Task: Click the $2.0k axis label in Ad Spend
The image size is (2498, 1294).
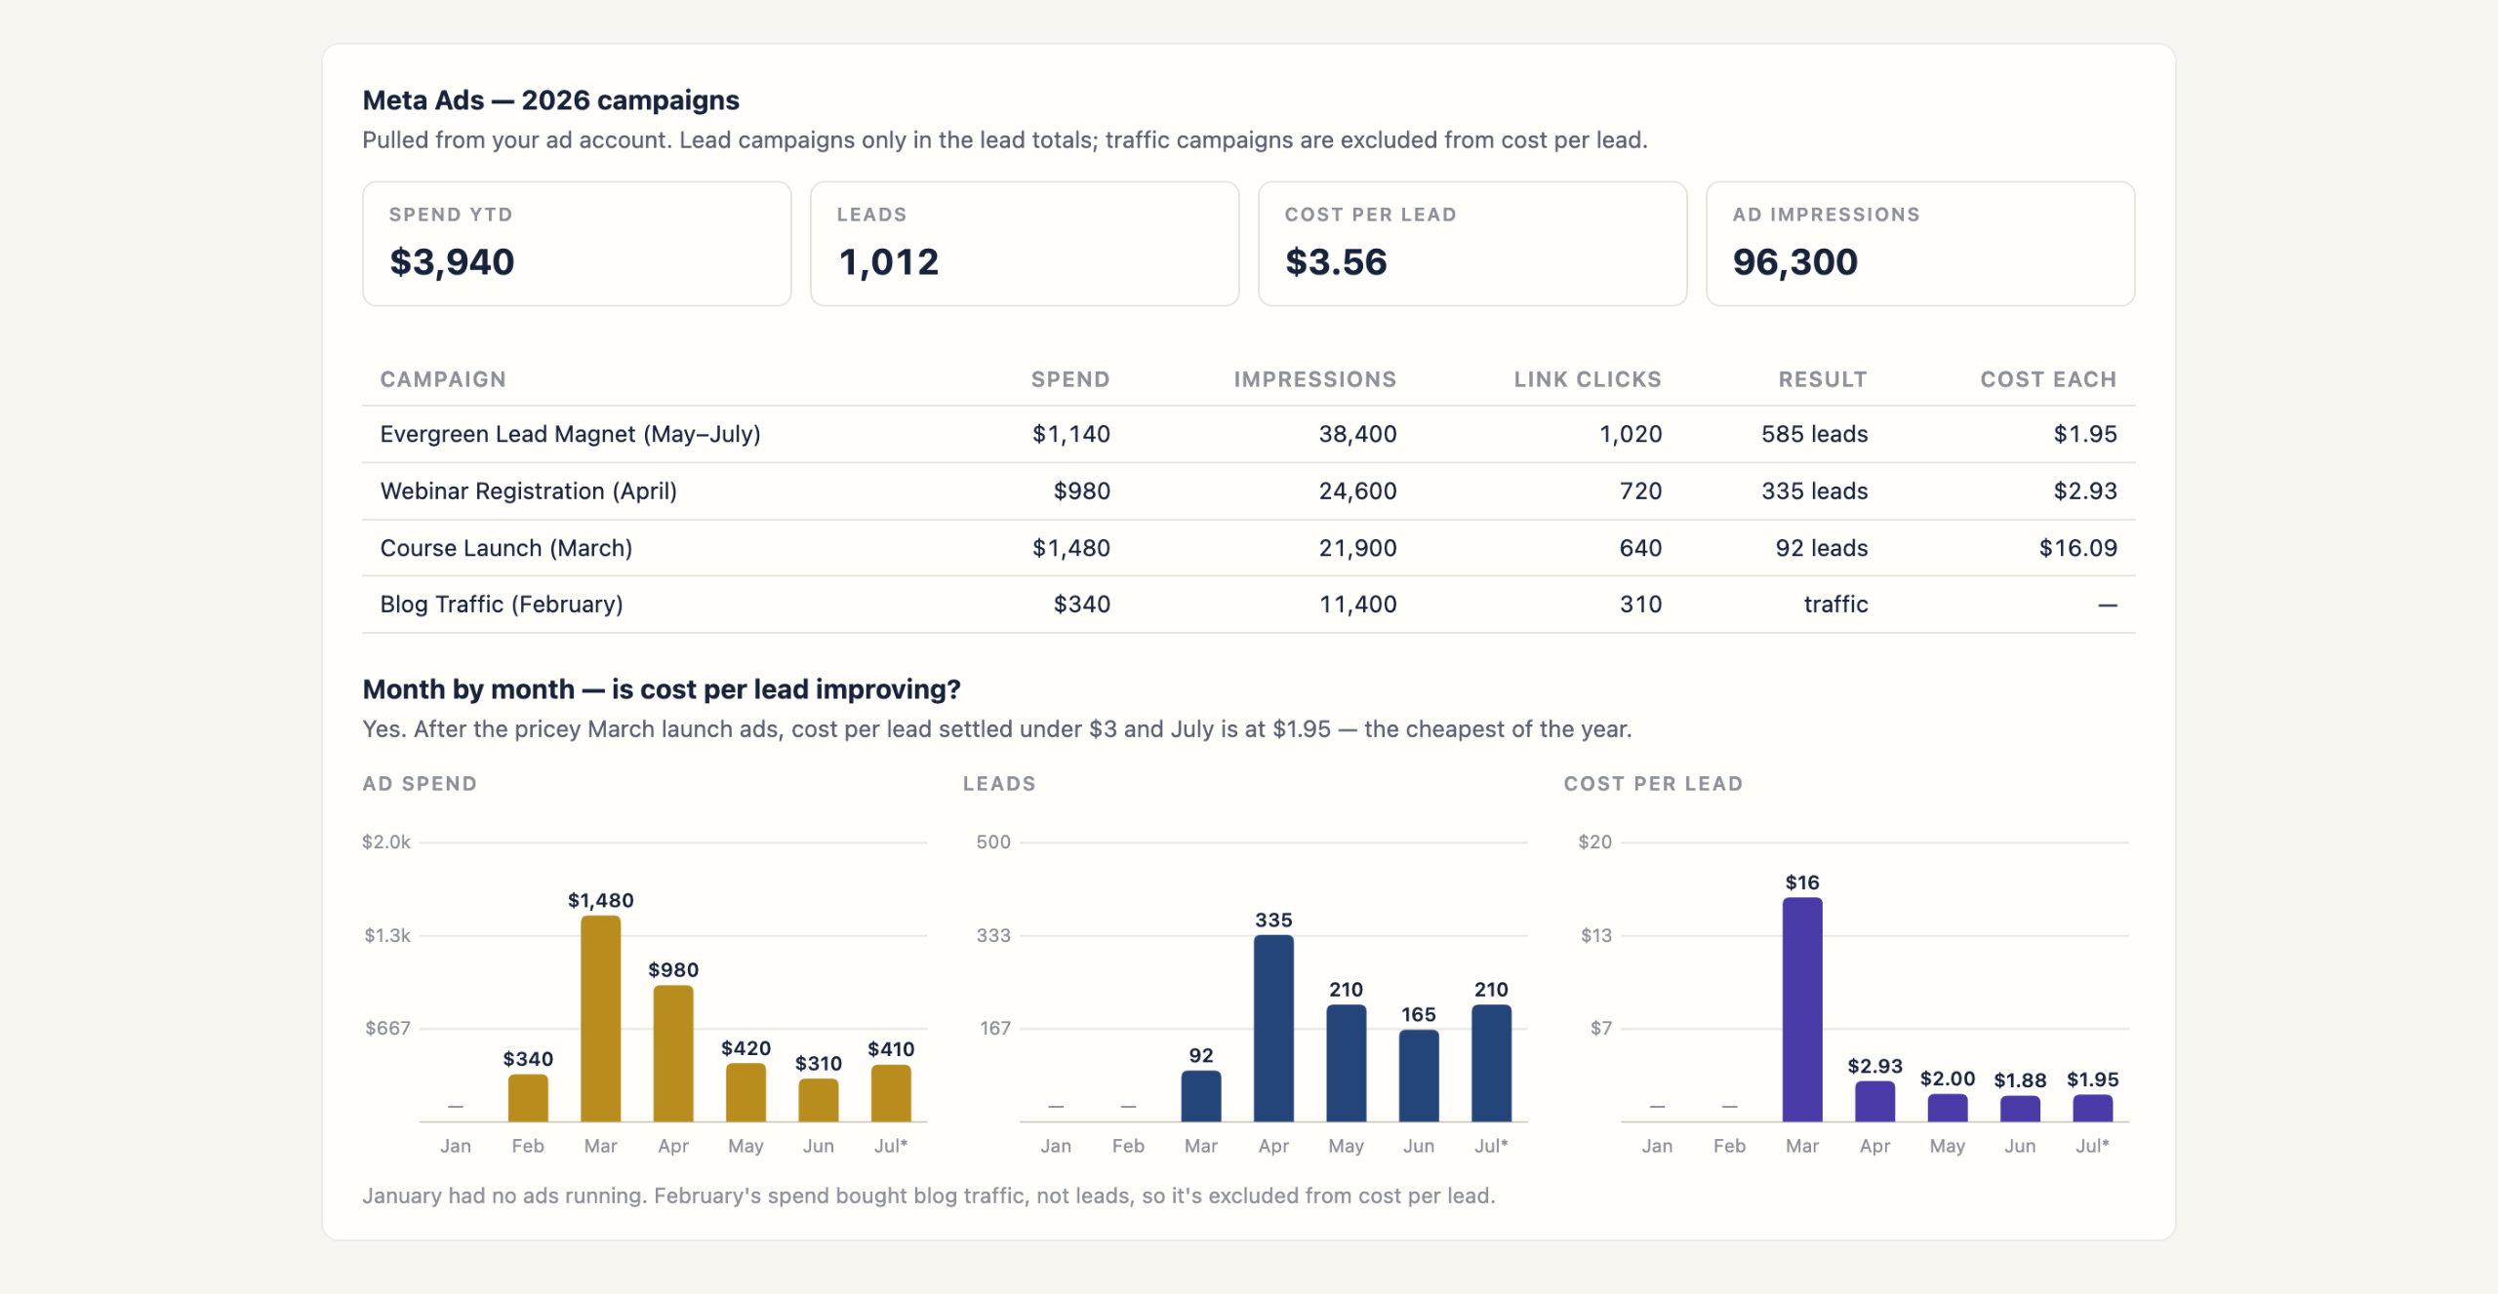Action: click(x=386, y=842)
